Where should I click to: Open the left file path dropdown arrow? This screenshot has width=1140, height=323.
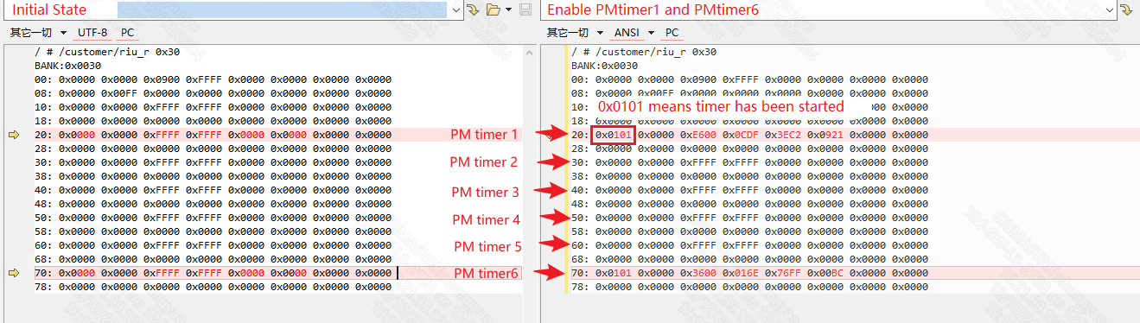tap(457, 9)
